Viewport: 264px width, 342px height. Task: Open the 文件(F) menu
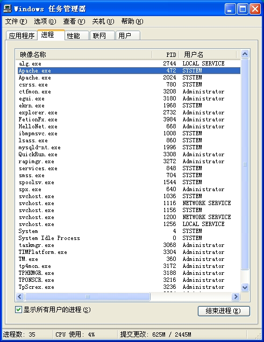tap(16, 21)
